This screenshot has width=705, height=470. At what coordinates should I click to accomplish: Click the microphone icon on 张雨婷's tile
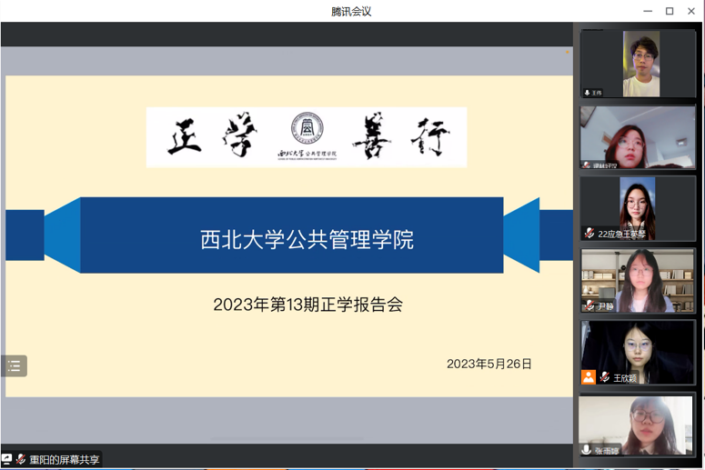click(x=587, y=450)
